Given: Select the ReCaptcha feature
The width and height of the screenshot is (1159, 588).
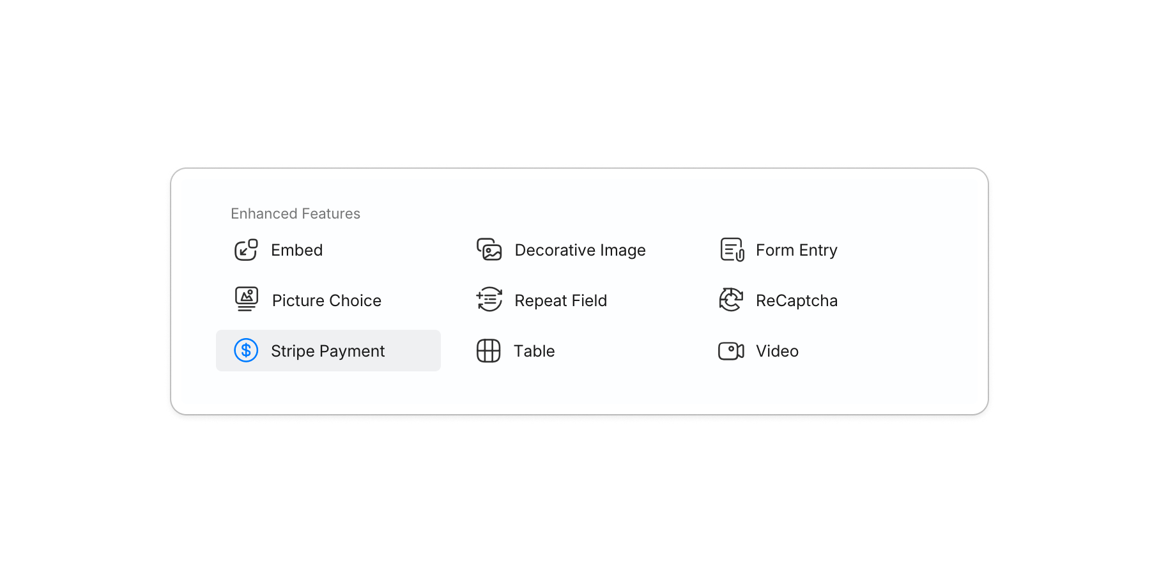Looking at the screenshot, I should coord(797,300).
